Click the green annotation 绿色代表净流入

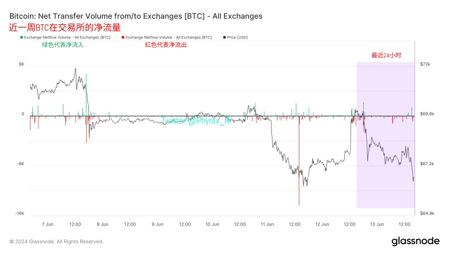pyautogui.click(x=63, y=45)
